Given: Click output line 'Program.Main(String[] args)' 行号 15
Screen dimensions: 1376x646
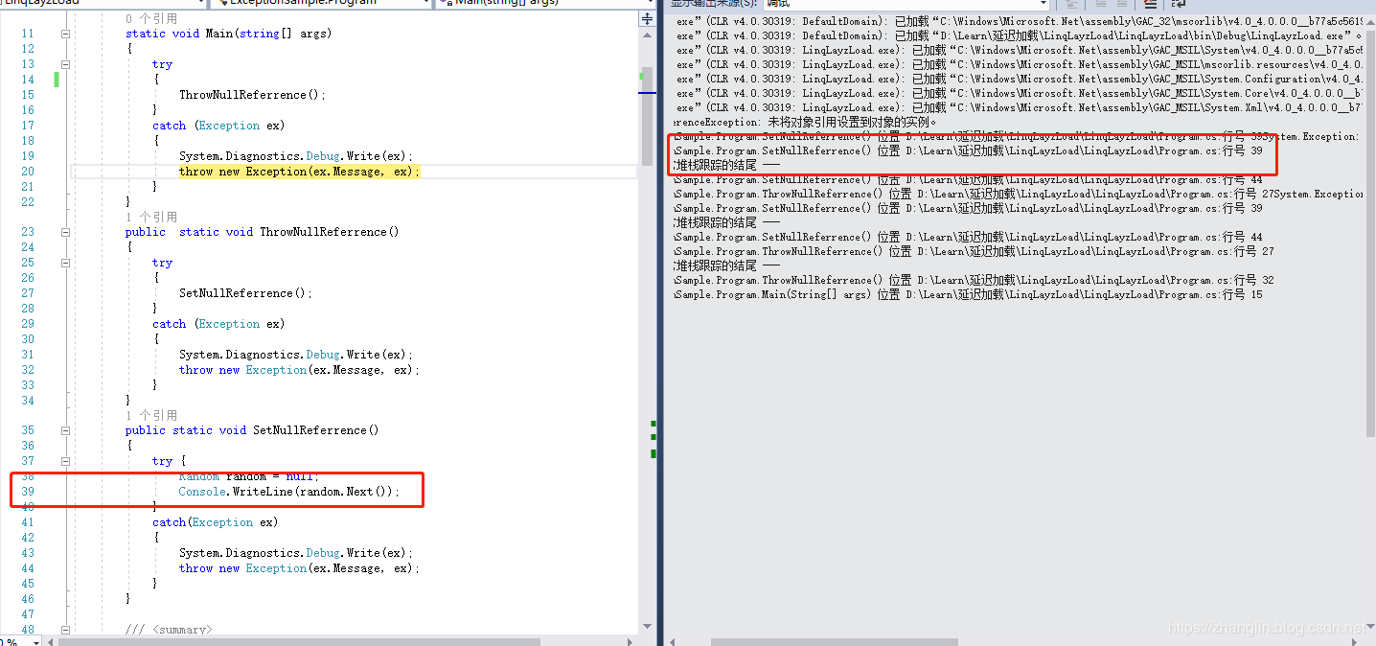Looking at the screenshot, I should pyautogui.click(x=968, y=295).
